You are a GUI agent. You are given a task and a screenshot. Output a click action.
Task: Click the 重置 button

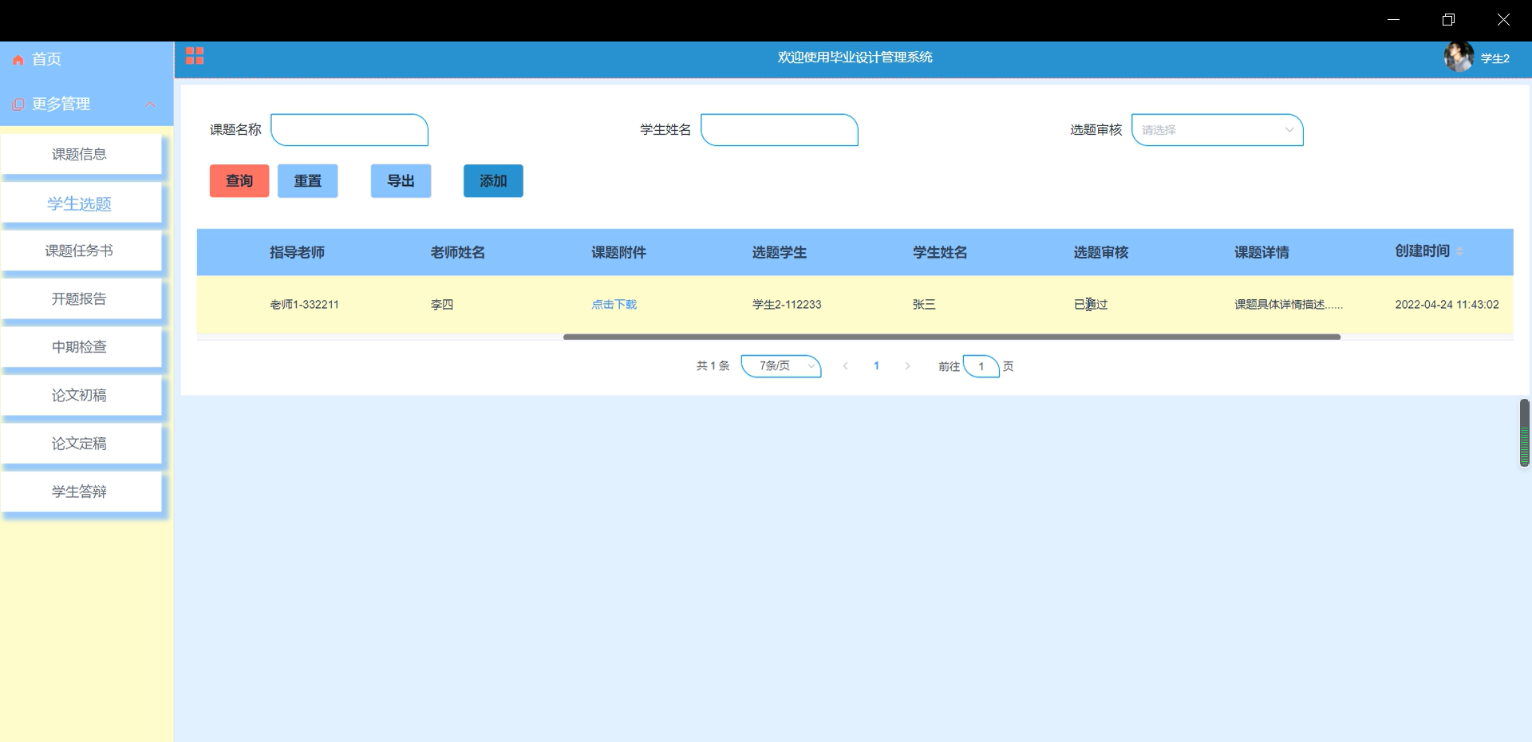click(x=308, y=181)
